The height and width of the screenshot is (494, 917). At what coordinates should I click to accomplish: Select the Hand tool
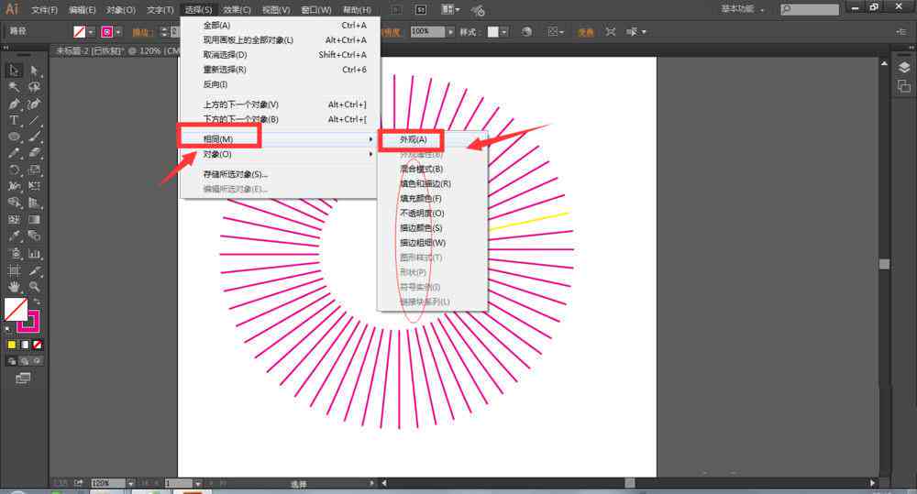14,287
